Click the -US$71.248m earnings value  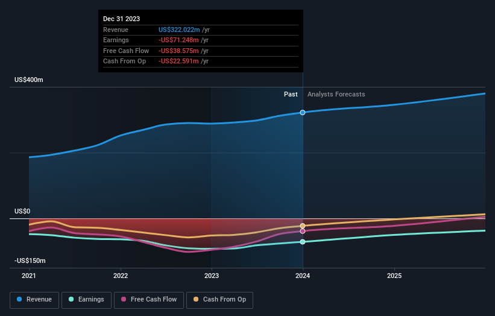click(178, 40)
